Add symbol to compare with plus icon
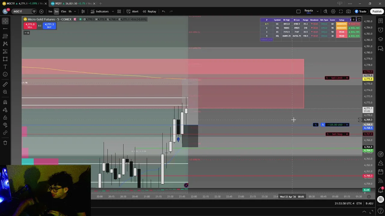Screen dimensions: 385x216 (x=41, y=11)
